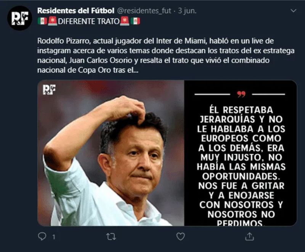This screenshot has height=252, width=305.
Task: Click the RF logo watermark on the image
Action: 49,89
